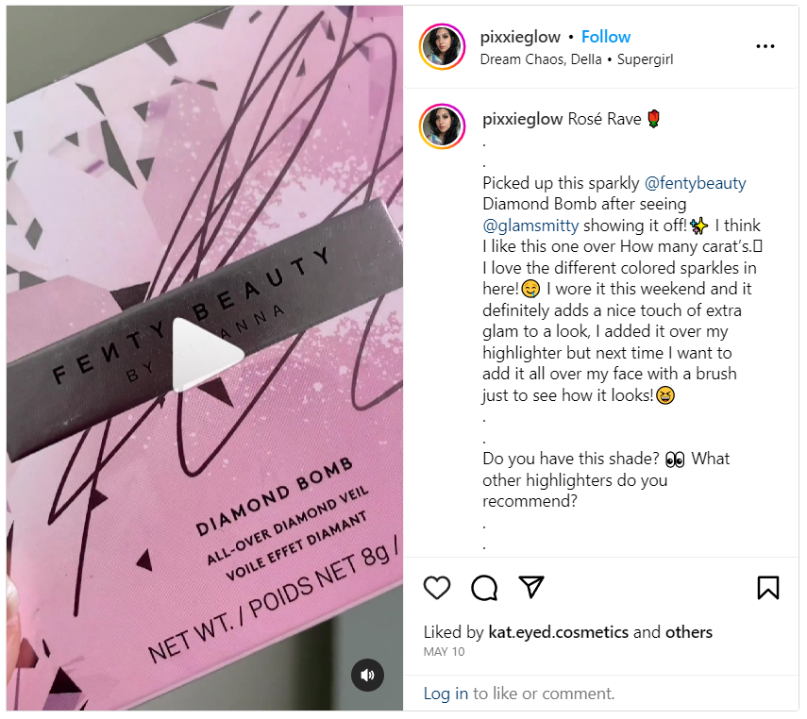Open pixxieglow avatar beside the caption
This screenshot has height=719, width=807.
coord(442,126)
